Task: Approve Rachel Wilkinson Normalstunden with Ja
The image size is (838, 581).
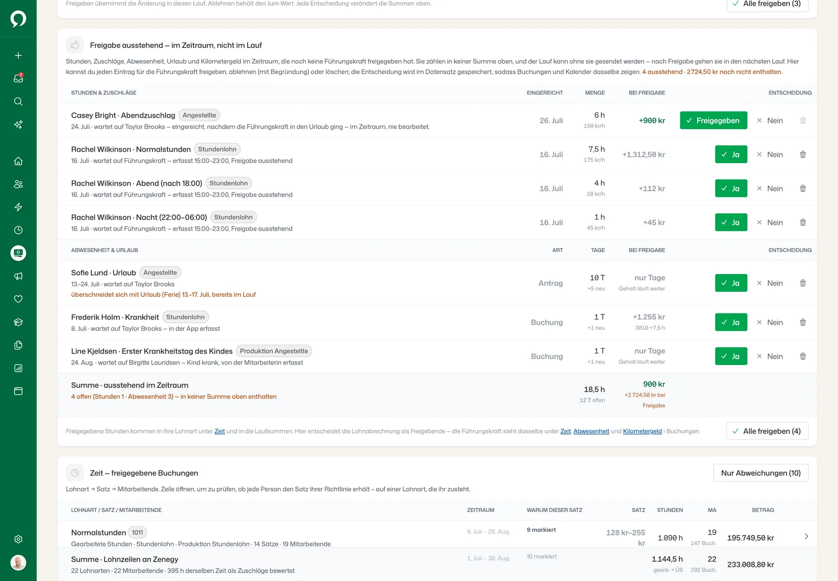Action: click(x=731, y=154)
